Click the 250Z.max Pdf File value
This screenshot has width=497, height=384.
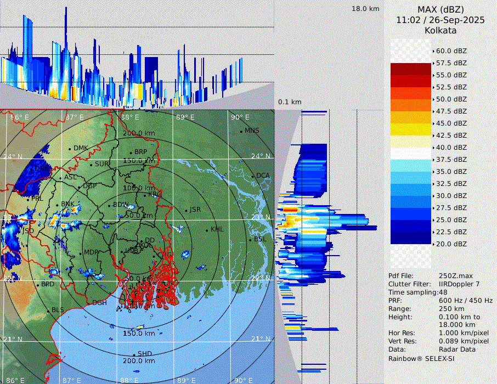point(456,276)
